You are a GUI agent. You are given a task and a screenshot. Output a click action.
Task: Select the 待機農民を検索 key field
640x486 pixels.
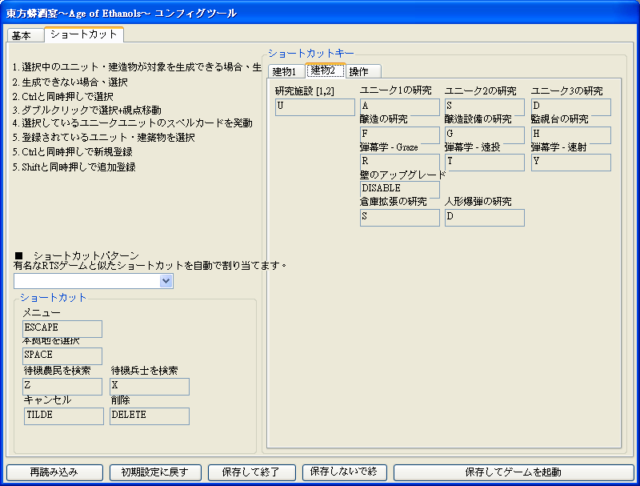pyautogui.click(x=62, y=386)
